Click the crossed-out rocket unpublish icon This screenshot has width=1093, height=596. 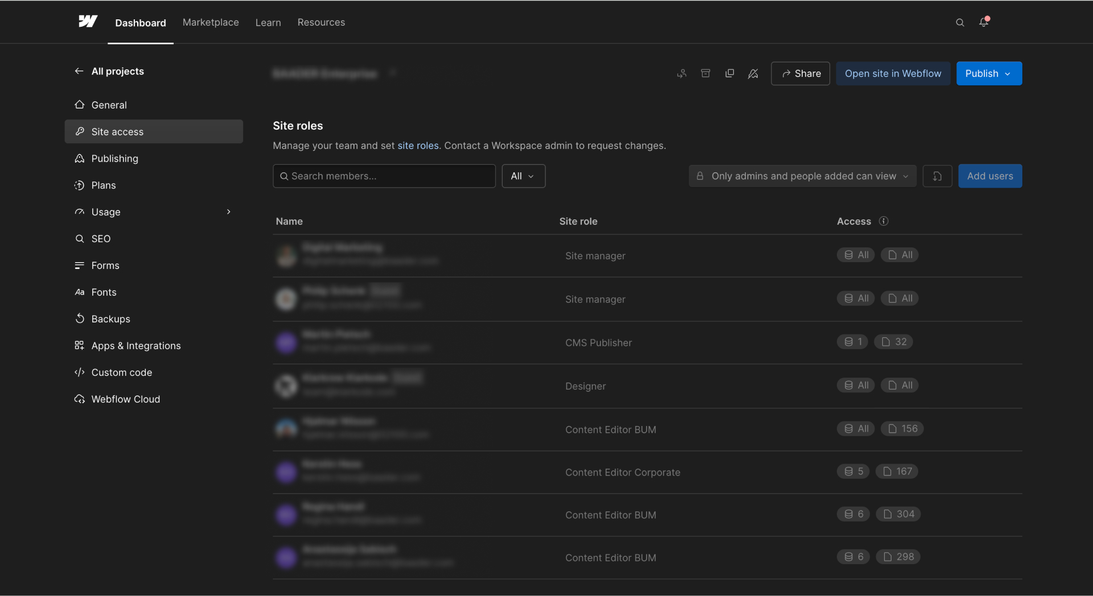(753, 73)
